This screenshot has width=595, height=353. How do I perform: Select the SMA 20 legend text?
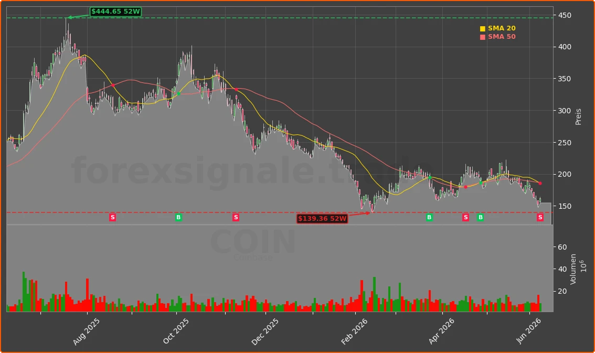502,28
